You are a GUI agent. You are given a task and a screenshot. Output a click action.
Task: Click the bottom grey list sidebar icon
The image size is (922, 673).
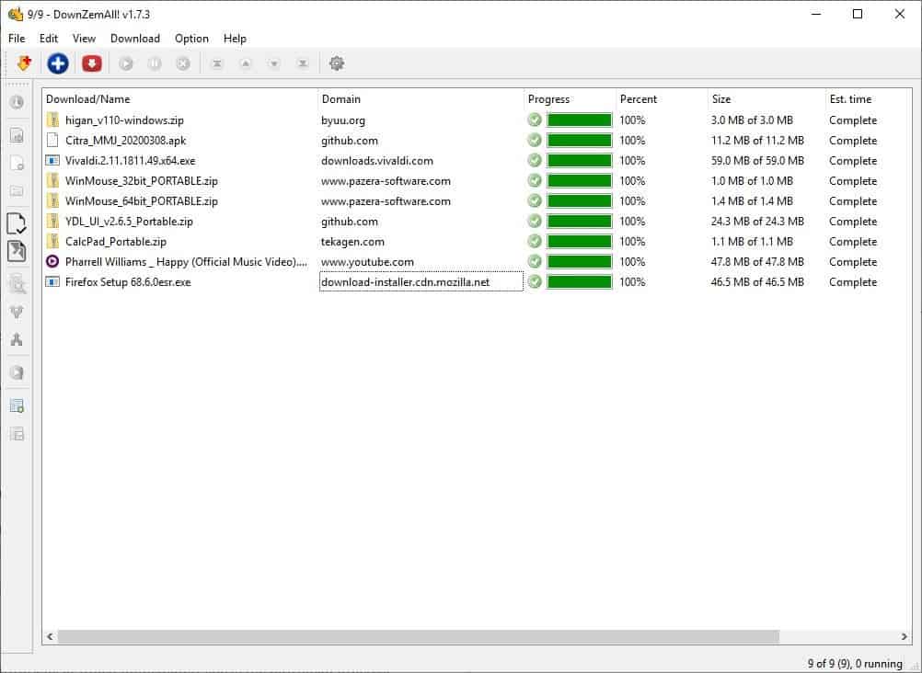click(17, 434)
